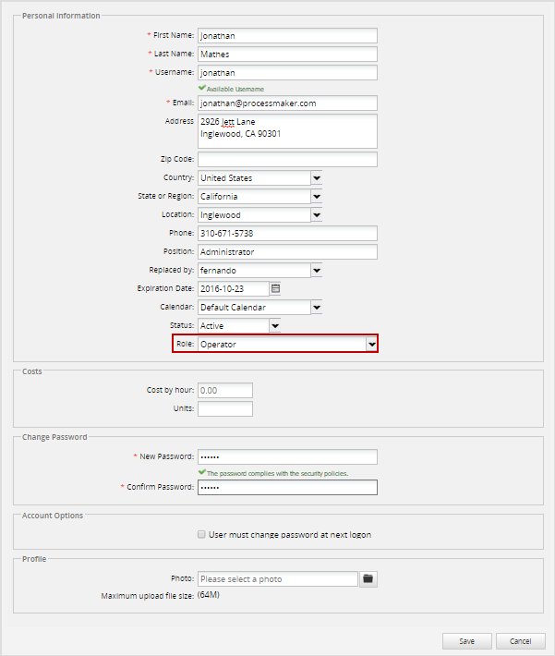Click the Address text area
The height and width of the screenshot is (656, 555).
pos(287,131)
